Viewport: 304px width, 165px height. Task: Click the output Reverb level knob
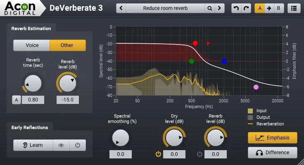point(215,138)
